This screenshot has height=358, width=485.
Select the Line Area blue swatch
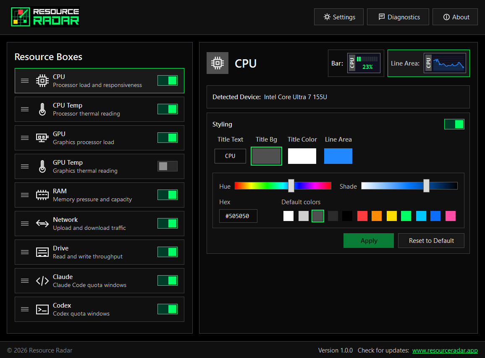338,156
